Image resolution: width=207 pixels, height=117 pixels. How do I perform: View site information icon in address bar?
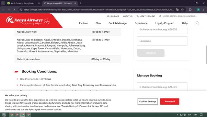click(x=21, y=10)
